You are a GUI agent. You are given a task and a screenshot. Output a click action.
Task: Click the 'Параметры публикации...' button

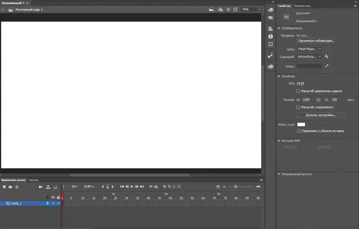[317, 41]
